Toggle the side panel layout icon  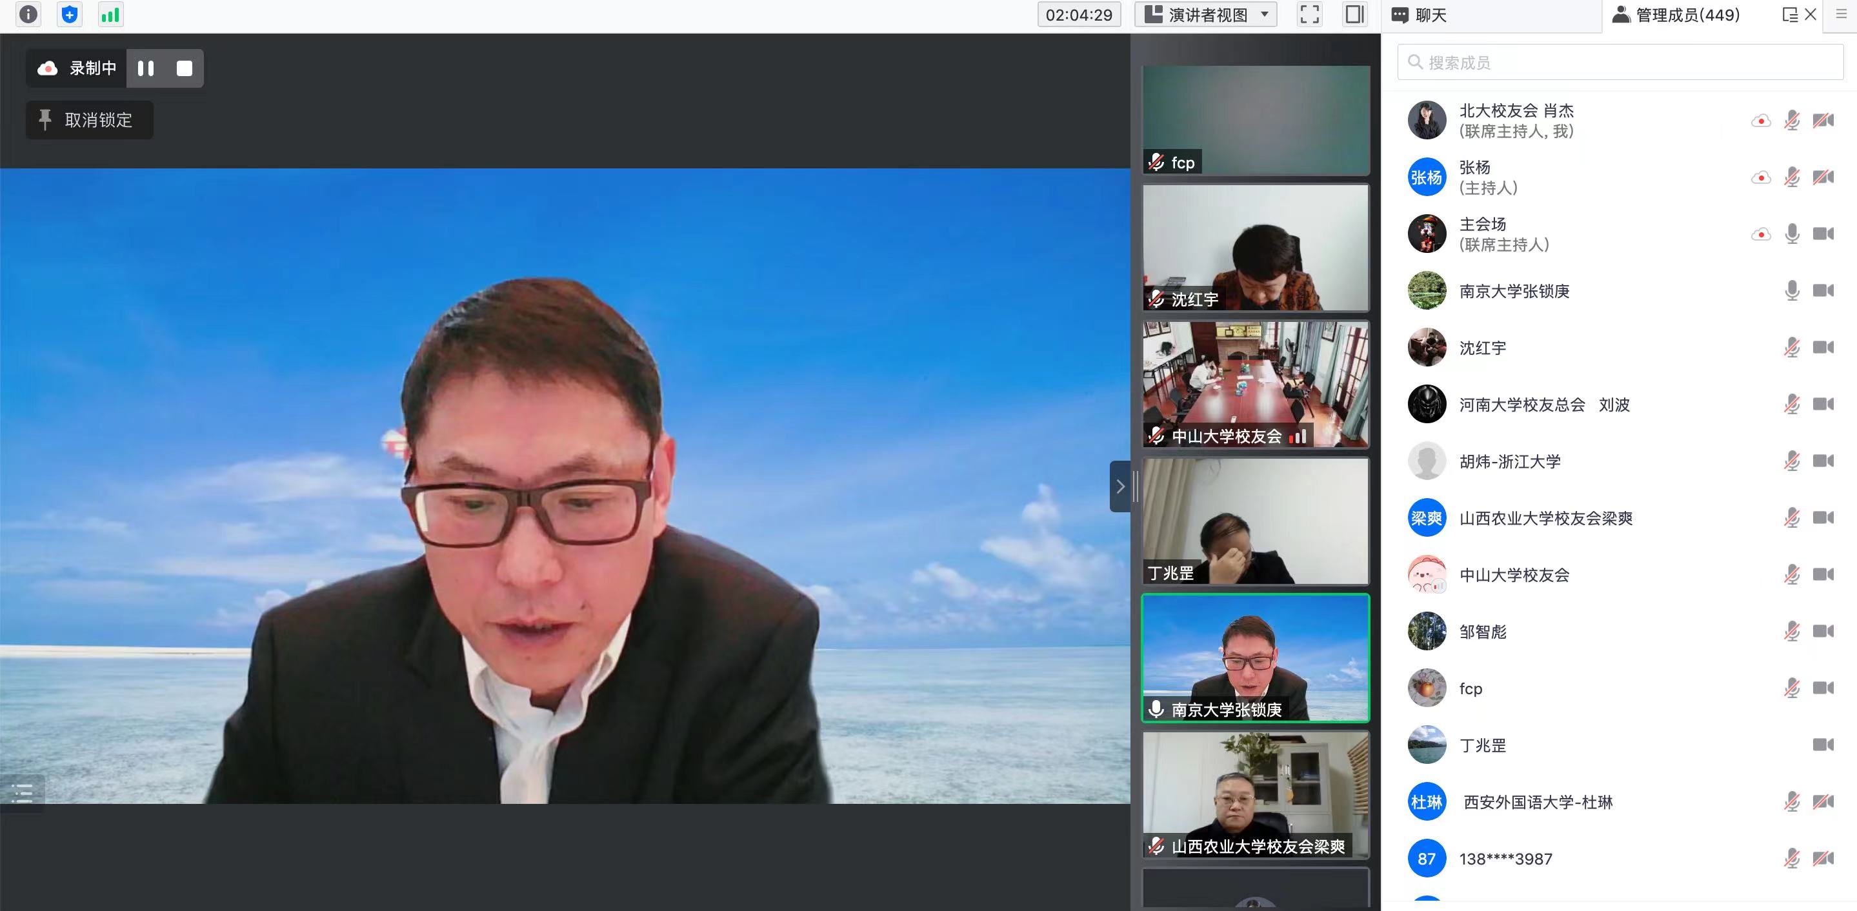point(1354,14)
